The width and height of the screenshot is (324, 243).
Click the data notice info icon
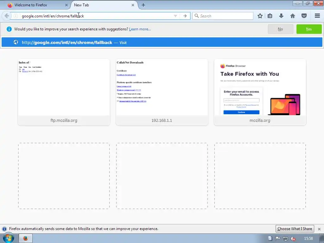point(4,229)
